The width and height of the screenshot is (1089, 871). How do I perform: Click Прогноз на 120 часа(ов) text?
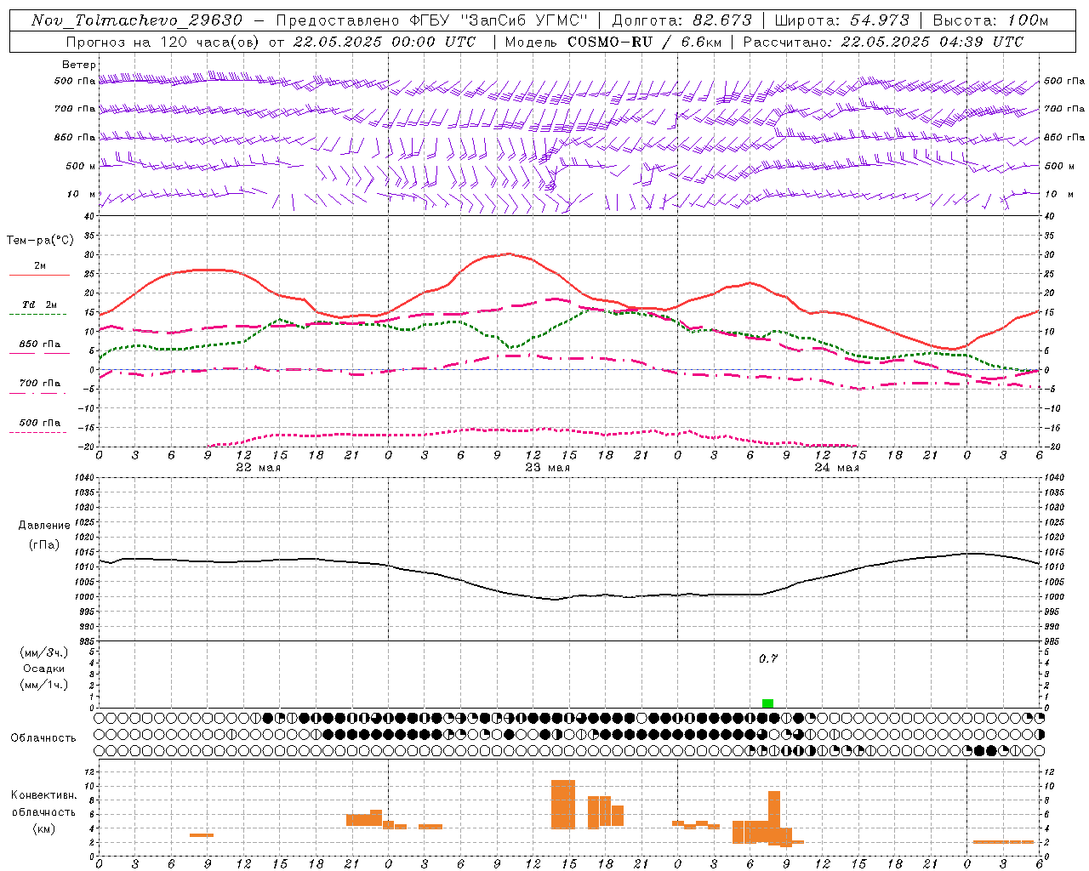pos(162,42)
